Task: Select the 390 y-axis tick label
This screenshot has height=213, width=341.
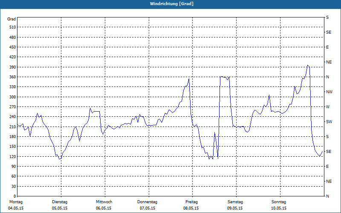Action: click(13, 67)
